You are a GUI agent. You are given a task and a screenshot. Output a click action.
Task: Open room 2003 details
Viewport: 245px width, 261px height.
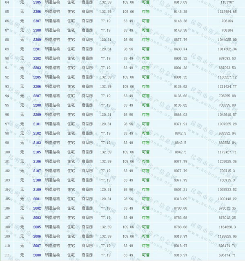coord(37,217)
